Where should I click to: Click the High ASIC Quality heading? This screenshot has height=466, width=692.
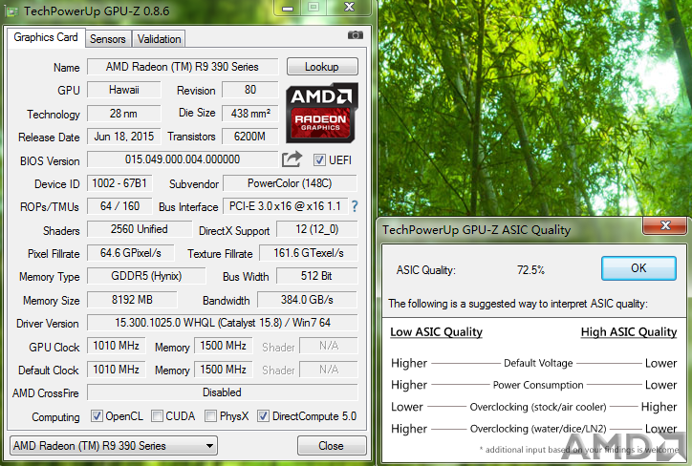pos(629,332)
